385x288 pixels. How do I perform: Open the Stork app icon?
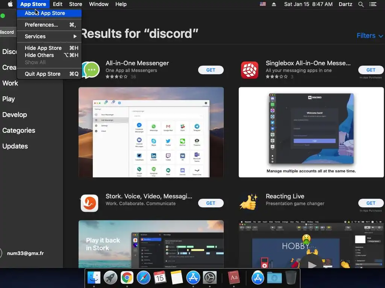(x=89, y=203)
